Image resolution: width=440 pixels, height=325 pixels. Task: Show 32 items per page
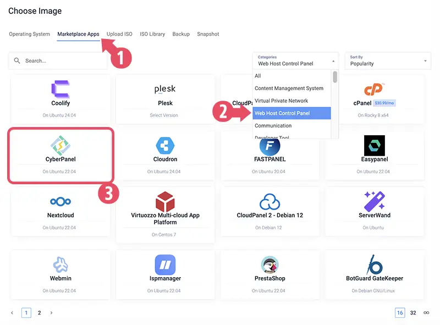(x=413, y=313)
